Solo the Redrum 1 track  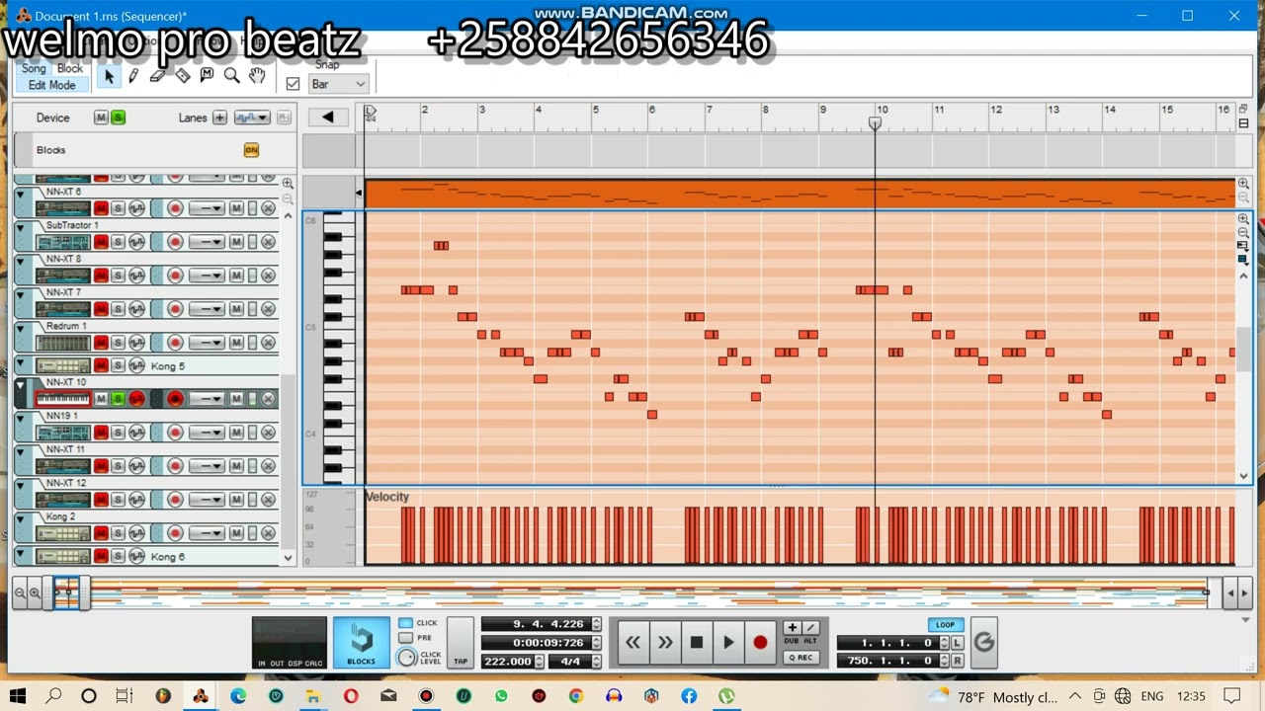(x=118, y=343)
